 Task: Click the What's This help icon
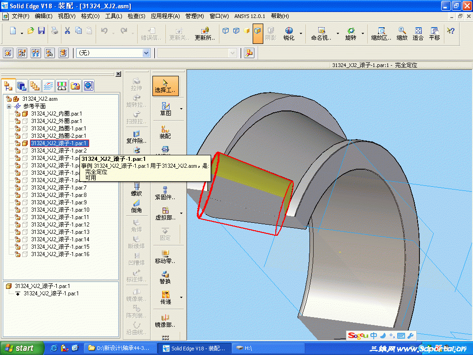(451, 31)
